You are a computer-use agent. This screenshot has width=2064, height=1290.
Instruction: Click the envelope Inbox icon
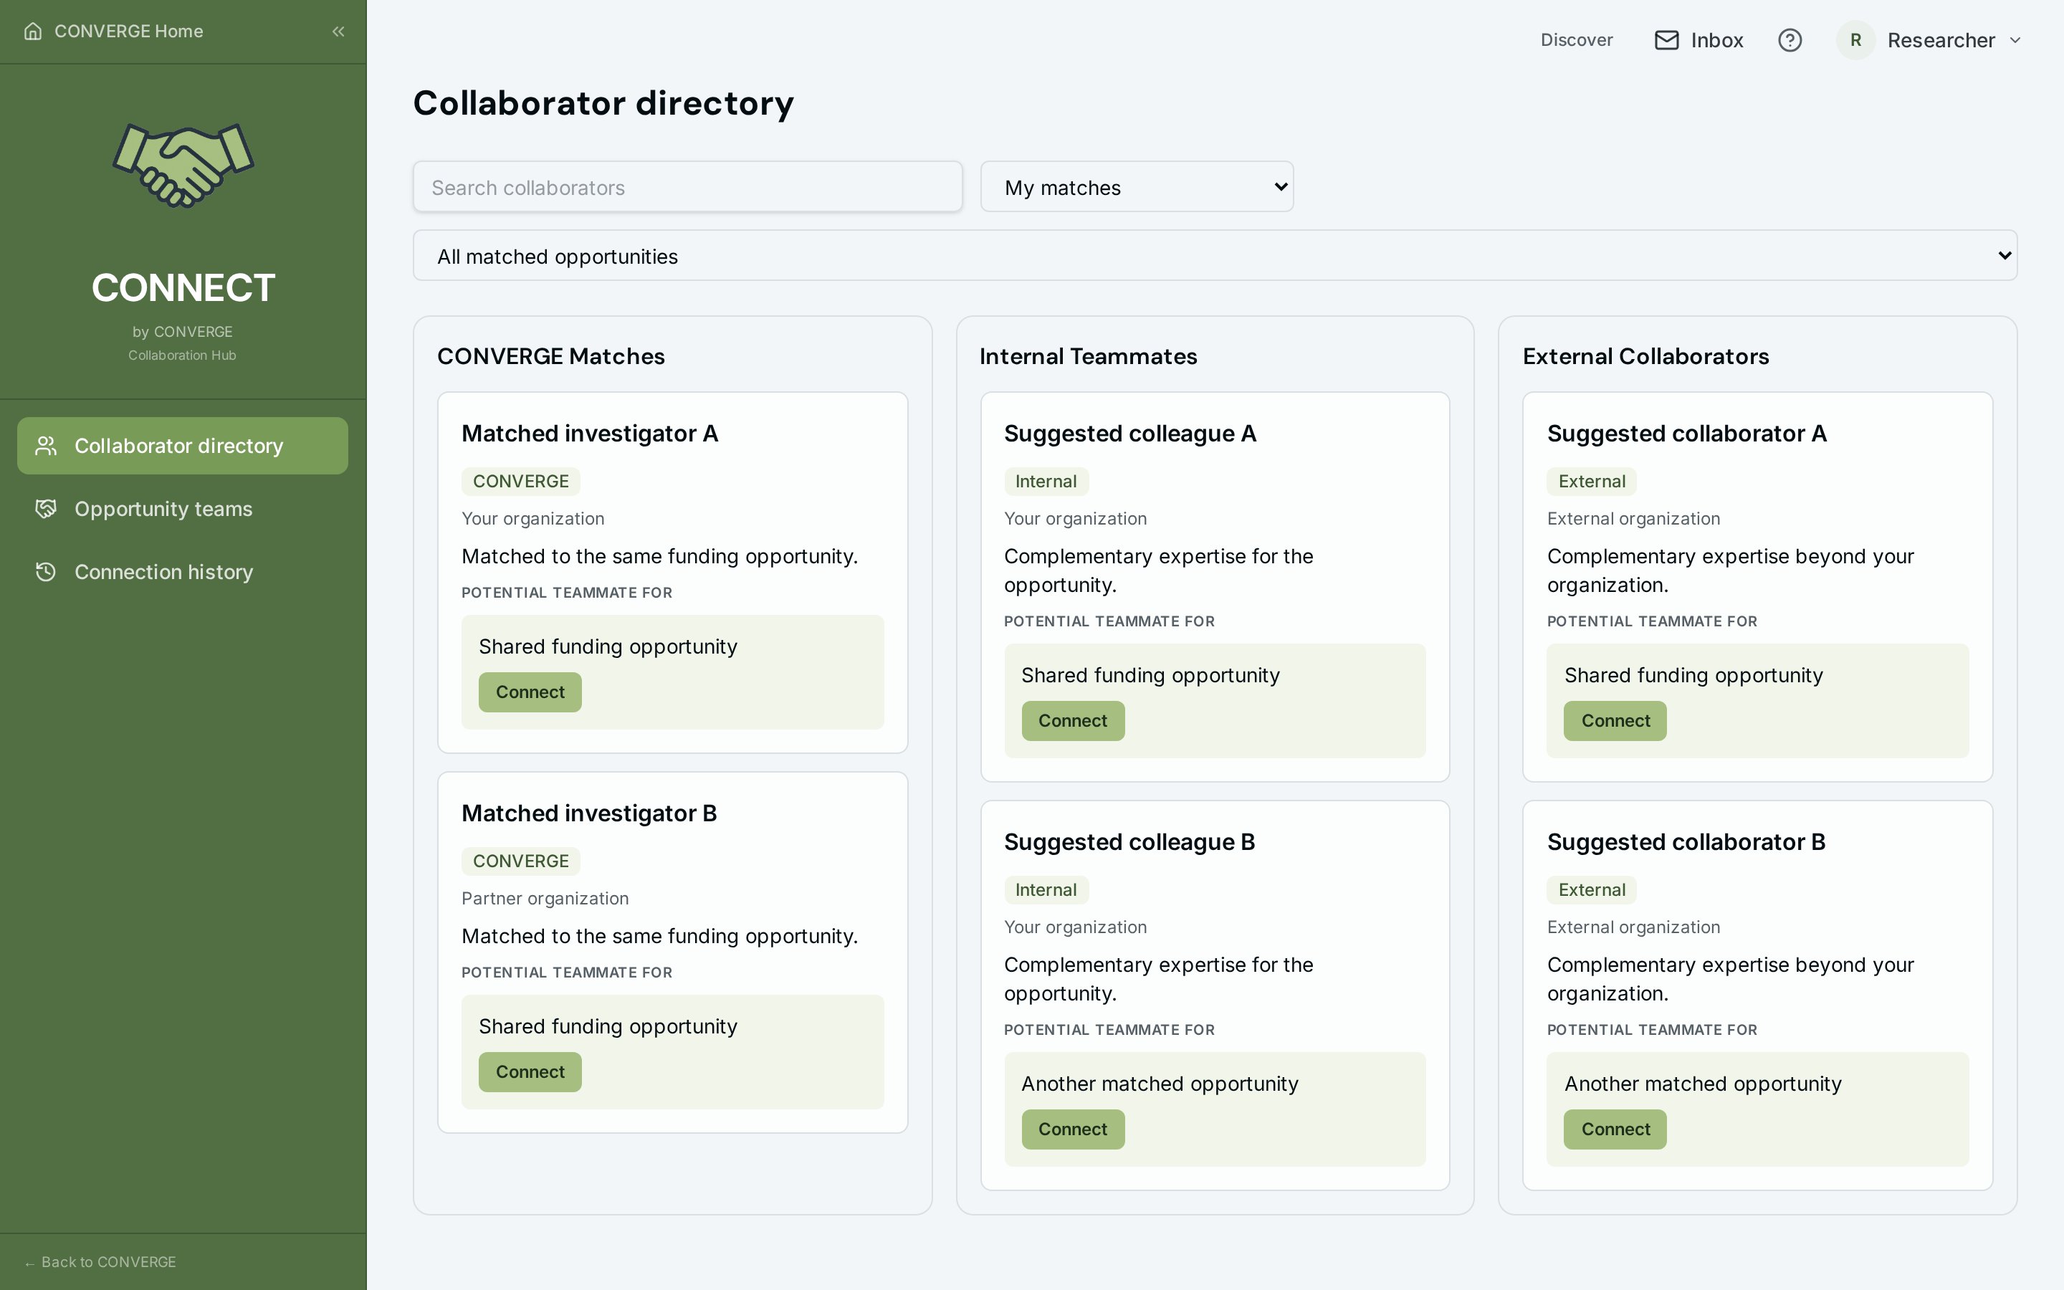click(1666, 40)
